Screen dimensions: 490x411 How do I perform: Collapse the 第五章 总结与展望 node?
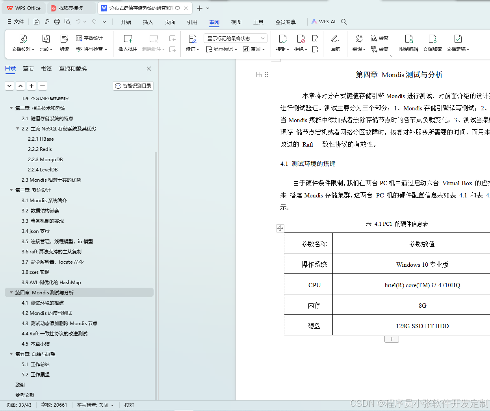click(11, 354)
